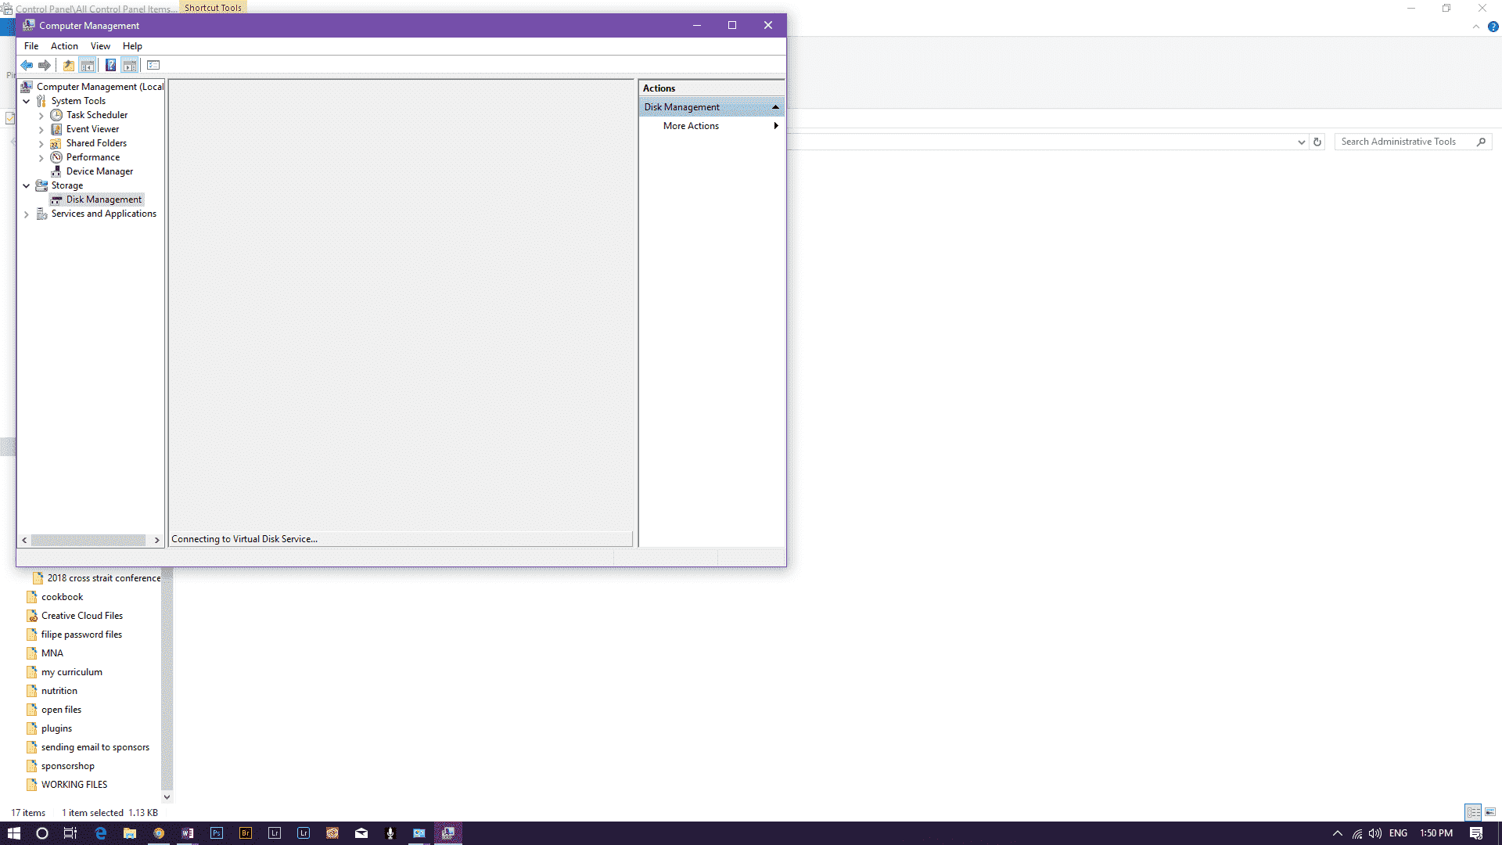Open the Action Center notification icon

(1476, 833)
